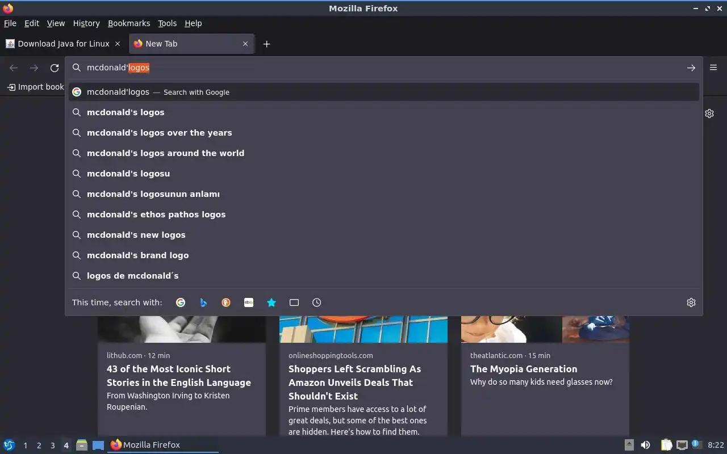The image size is (727, 454).
Task: Switch to virtual desktop 2
Action: 39,445
